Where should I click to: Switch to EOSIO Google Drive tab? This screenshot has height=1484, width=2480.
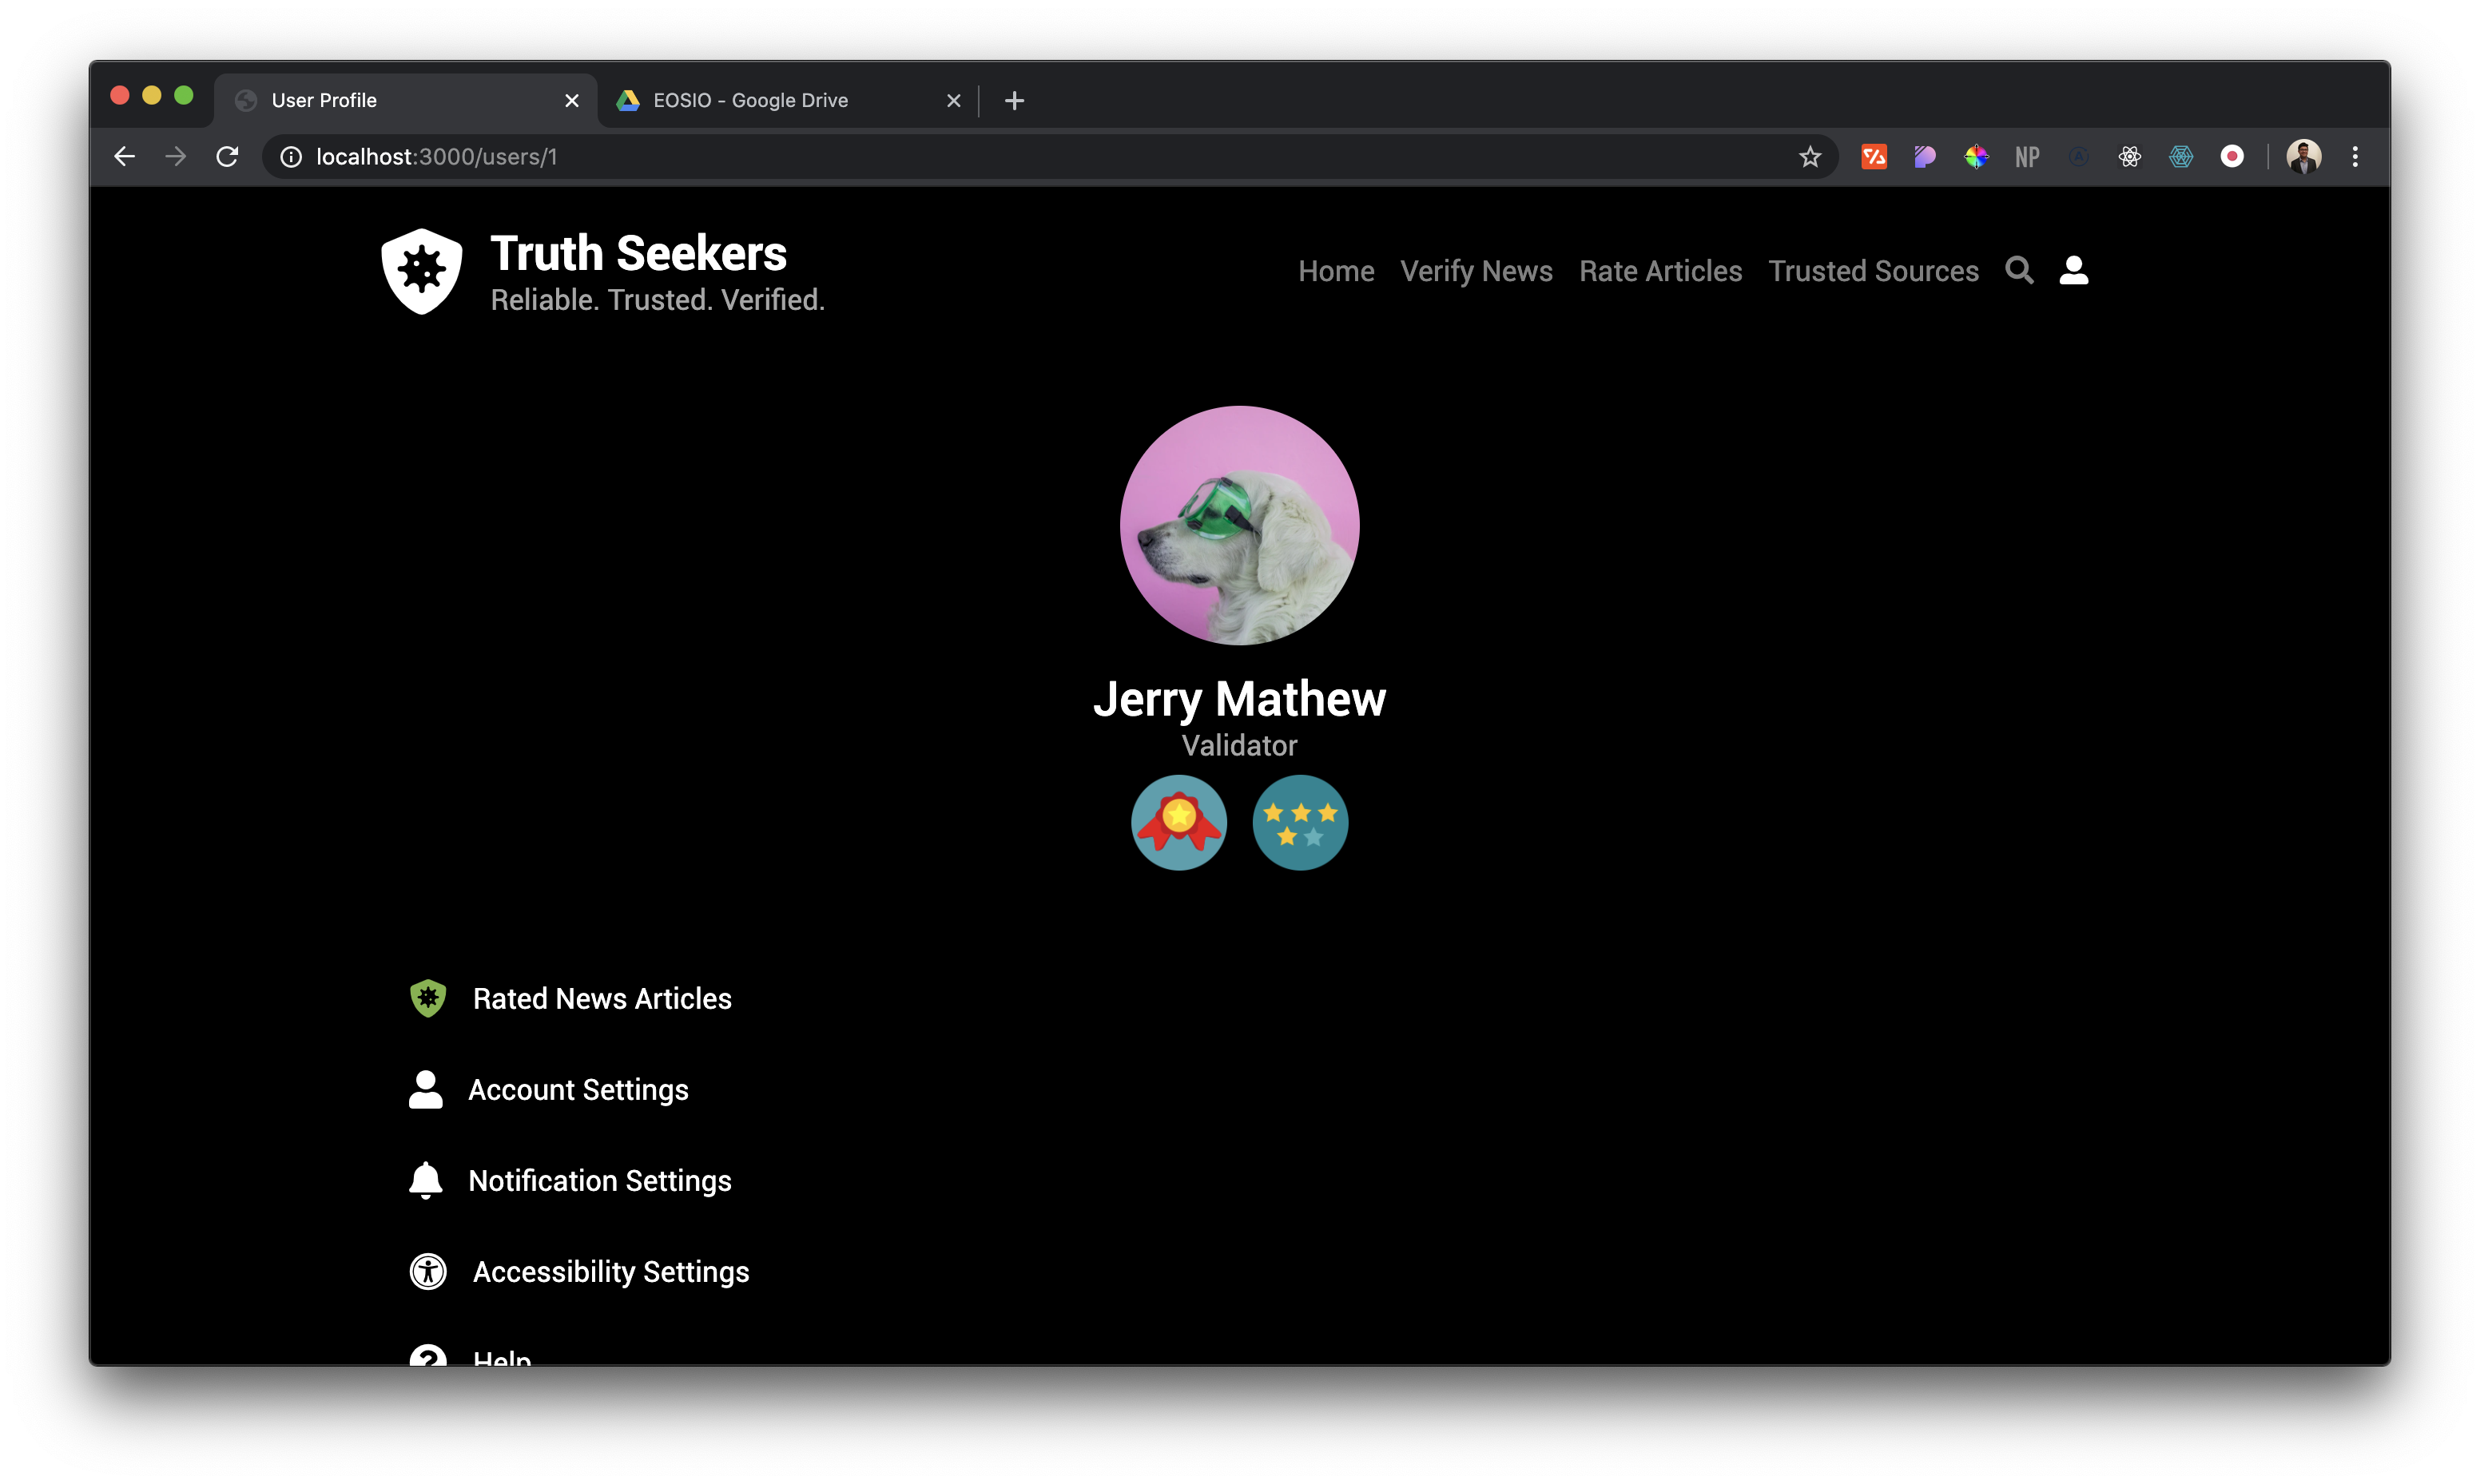750,100
